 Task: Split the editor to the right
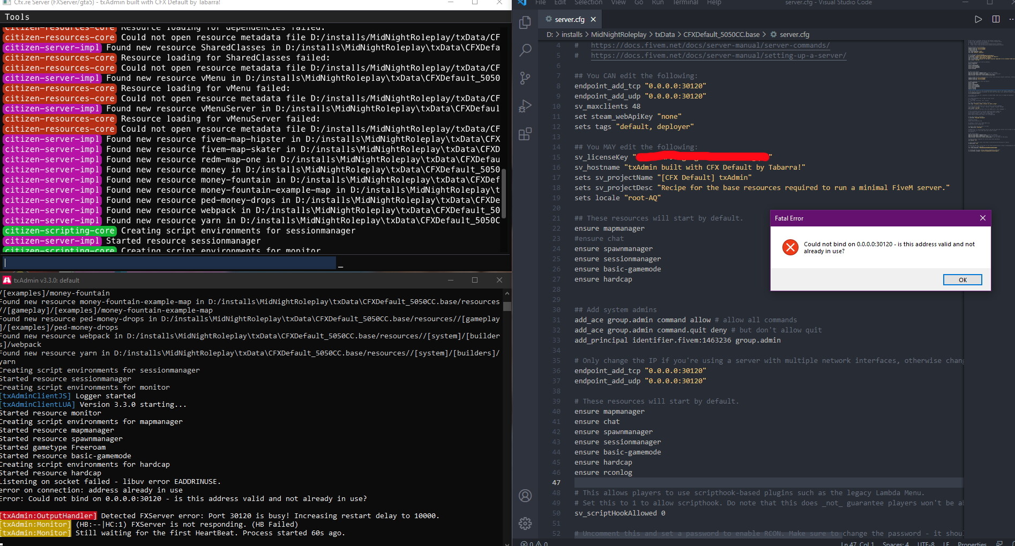point(996,19)
